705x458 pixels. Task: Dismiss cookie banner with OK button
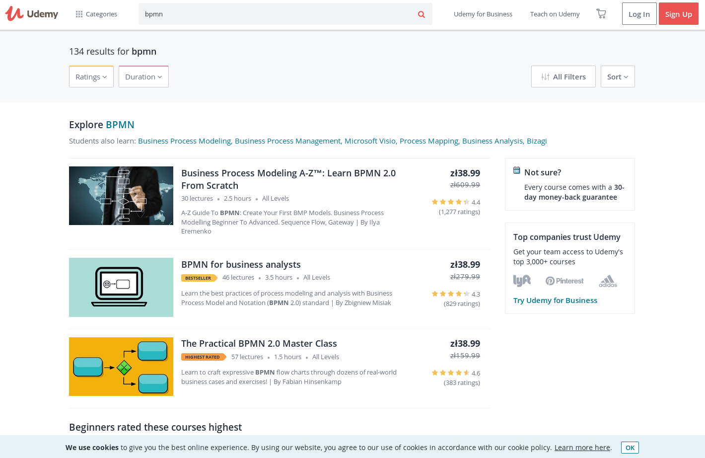630,448
